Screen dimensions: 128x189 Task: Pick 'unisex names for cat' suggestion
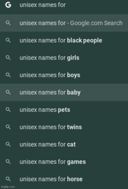click(x=64, y=144)
